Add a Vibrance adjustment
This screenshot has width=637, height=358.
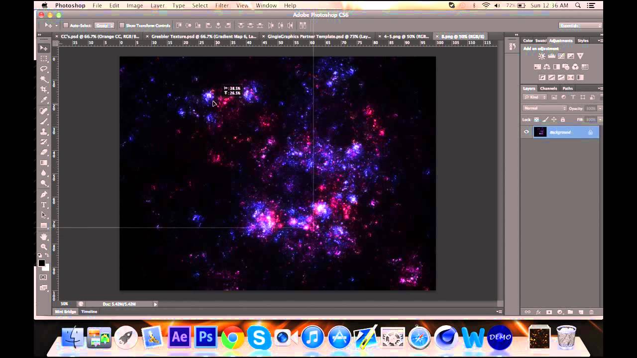(x=580, y=56)
